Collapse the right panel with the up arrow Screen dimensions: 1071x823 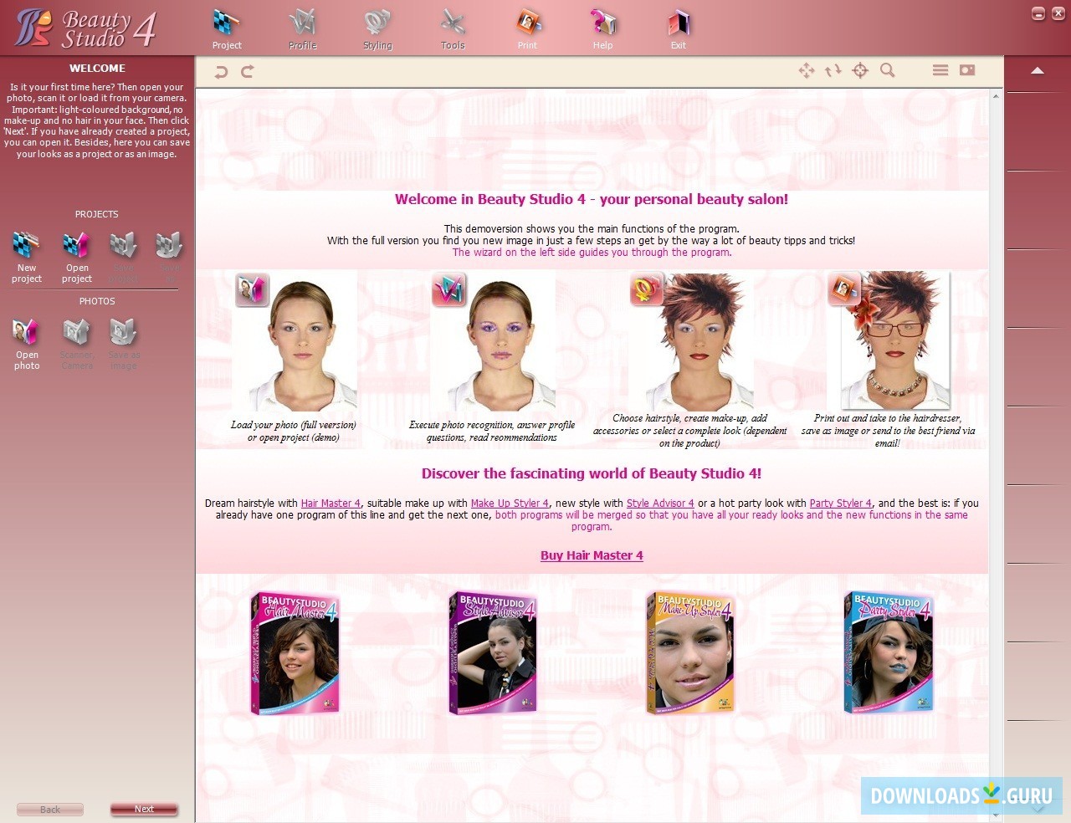pyautogui.click(x=1038, y=71)
